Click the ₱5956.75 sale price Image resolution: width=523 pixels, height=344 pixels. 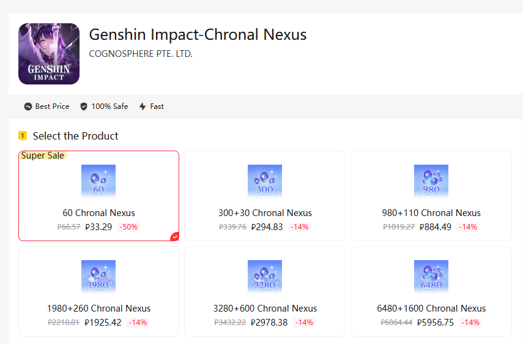click(x=436, y=323)
